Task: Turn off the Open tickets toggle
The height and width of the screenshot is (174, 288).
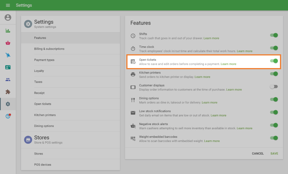Action: (274, 61)
